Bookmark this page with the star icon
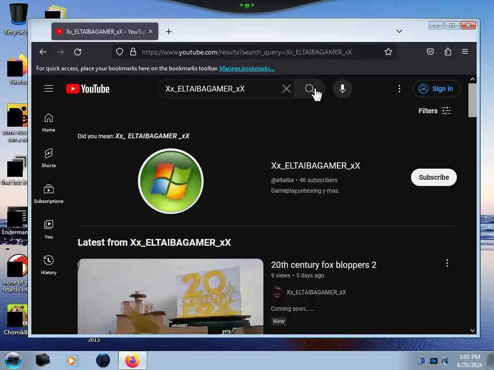The width and height of the screenshot is (494, 370). click(388, 52)
